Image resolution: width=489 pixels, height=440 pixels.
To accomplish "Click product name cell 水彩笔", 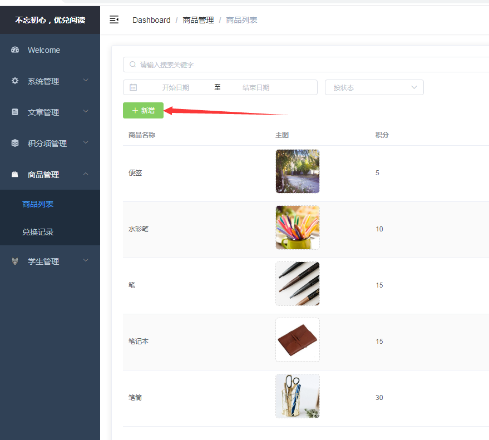I will [x=139, y=229].
